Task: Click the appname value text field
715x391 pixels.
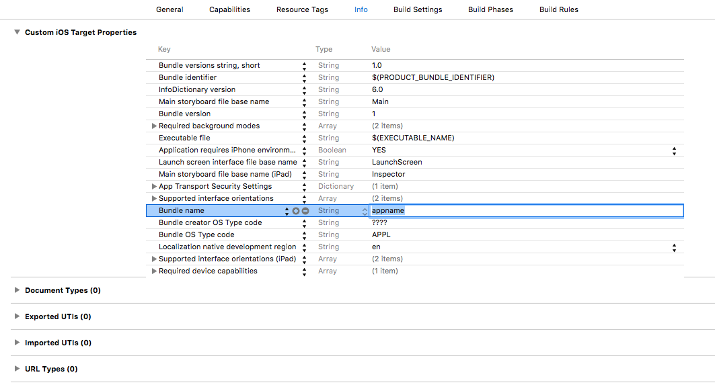Action: (525, 211)
